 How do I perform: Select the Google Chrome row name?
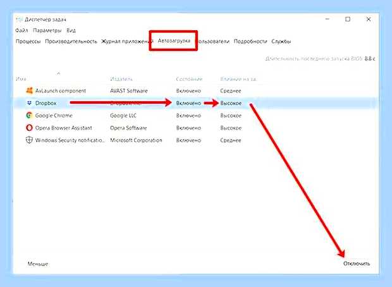click(x=54, y=116)
